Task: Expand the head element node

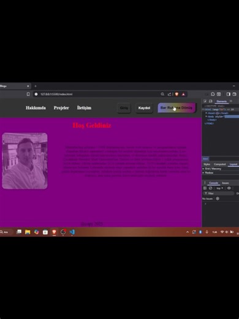Action: [x=206, y=113]
